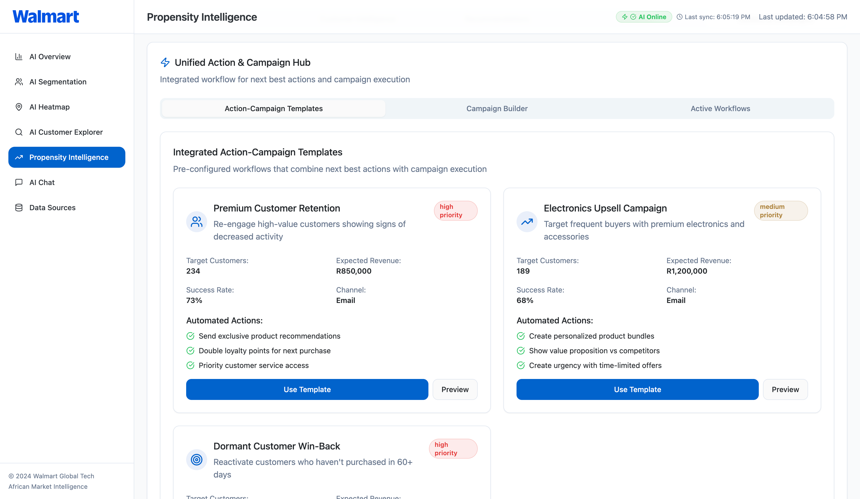860x499 pixels.
Task: Click the Integrated Action-Campaign Templates heading
Action: [x=258, y=152]
